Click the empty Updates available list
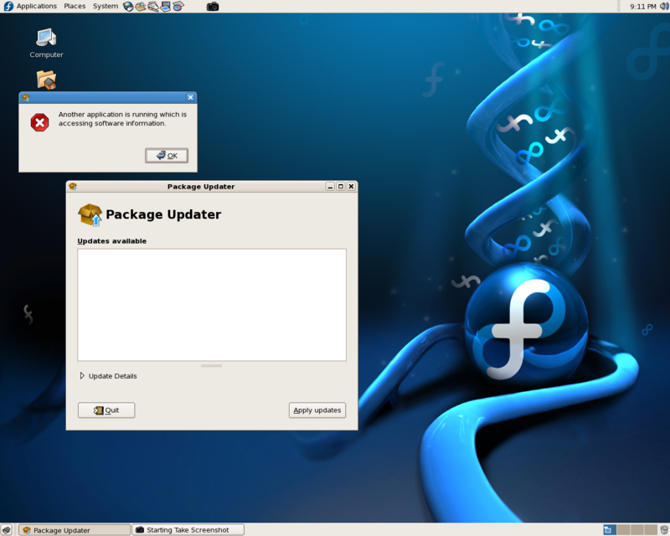The image size is (670, 536). tap(212, 305)
